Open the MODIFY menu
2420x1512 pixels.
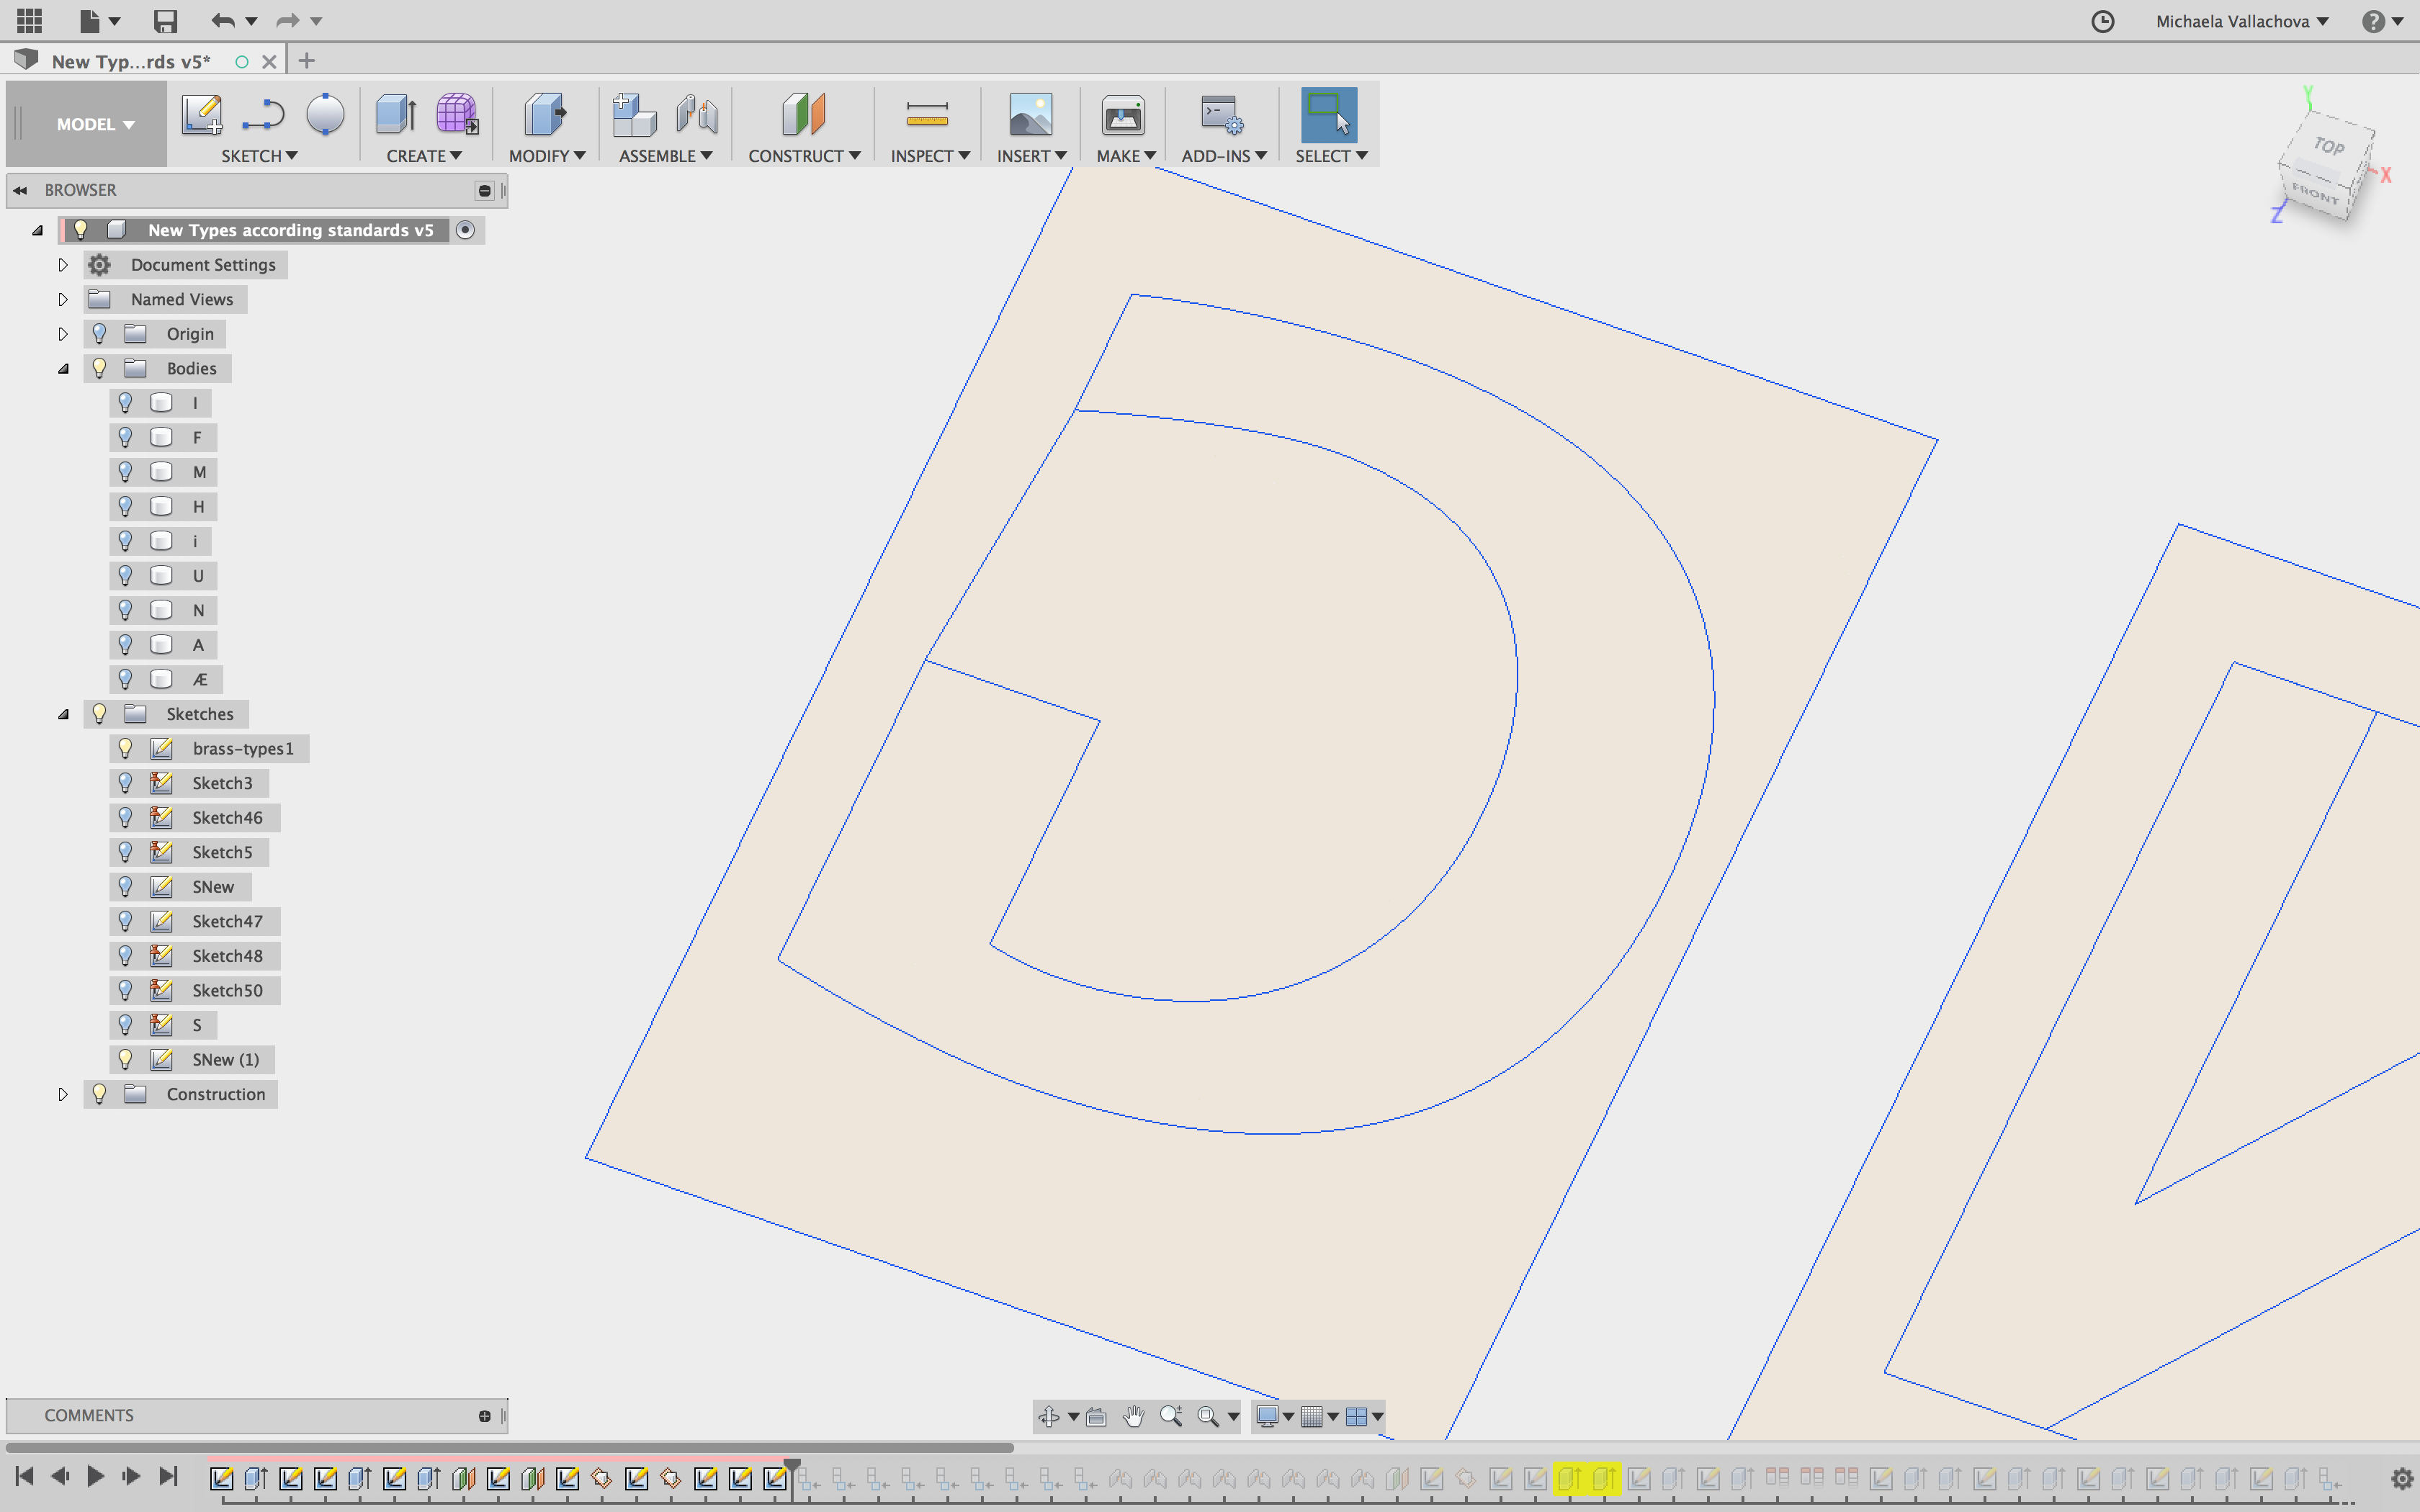(547, 156)
